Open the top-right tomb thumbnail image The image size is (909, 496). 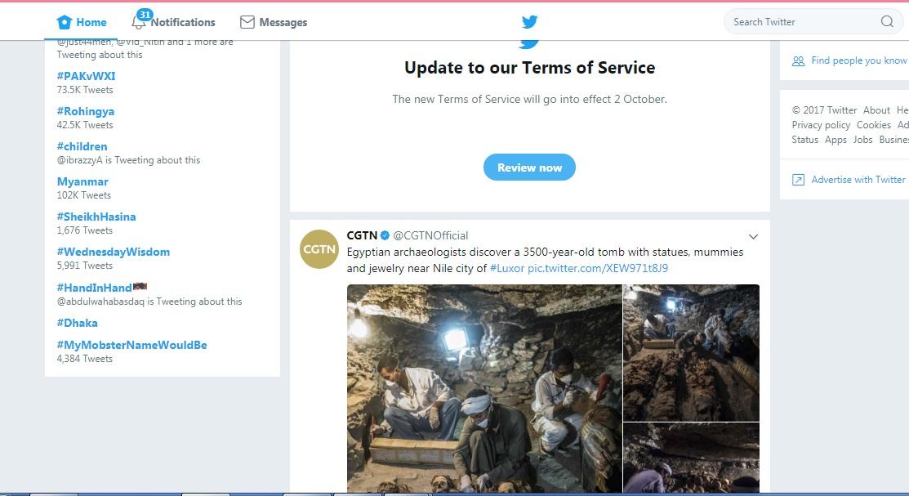(x=691, y=352)
